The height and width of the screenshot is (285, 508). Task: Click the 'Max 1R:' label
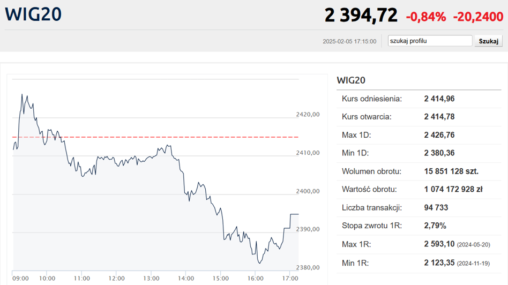(x=356, y=244)
